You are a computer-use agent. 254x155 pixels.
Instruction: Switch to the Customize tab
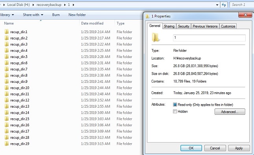pyautogui.click(x=228, y=26)
